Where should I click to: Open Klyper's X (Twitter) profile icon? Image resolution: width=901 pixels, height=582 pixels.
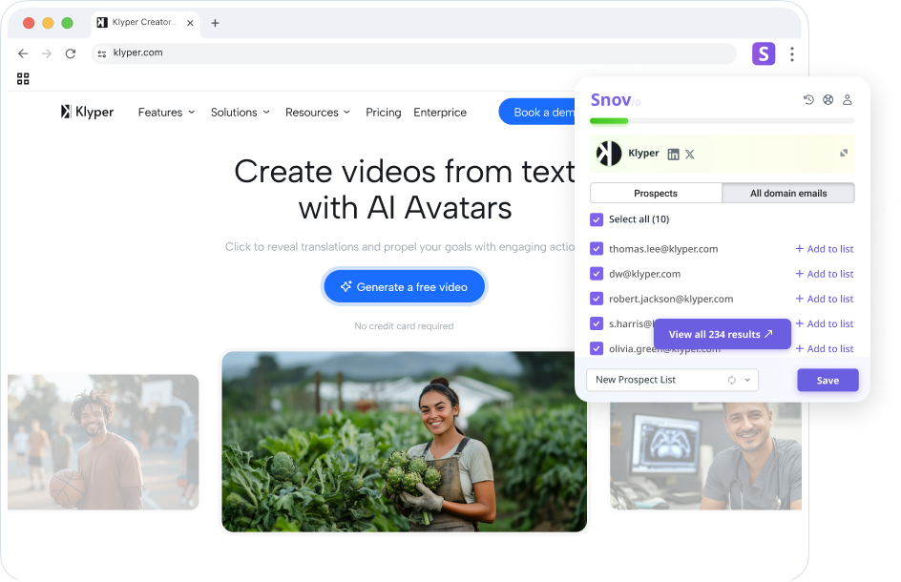pos(690,154)
